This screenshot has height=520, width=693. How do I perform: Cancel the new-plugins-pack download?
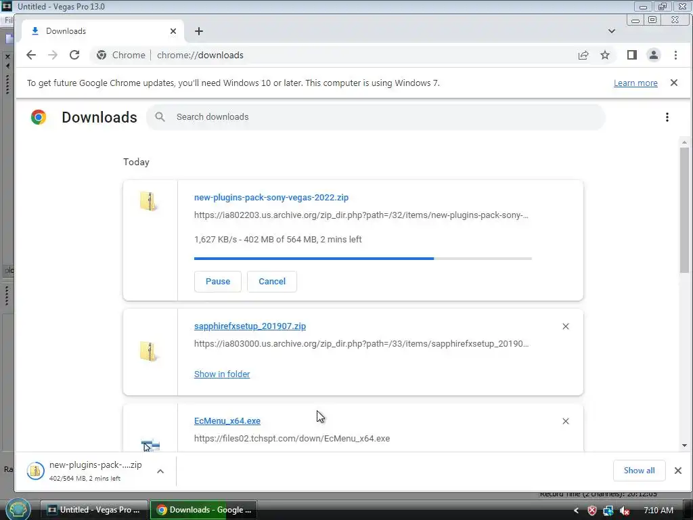click(272, 281)
